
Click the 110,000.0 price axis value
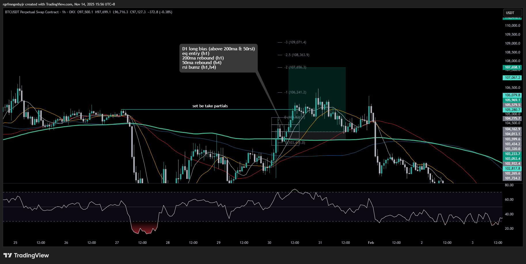point(512,26)
